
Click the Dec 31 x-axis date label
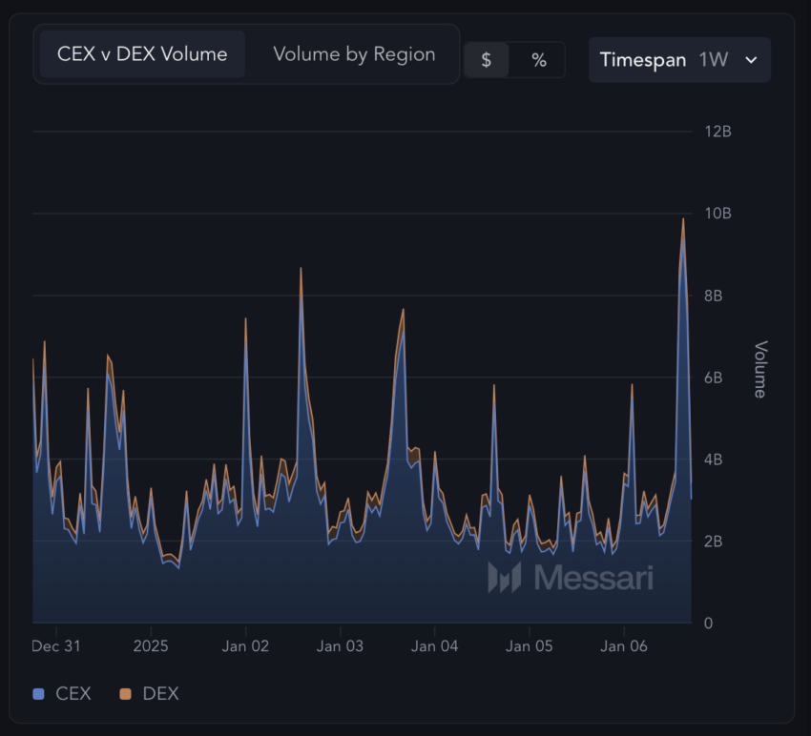point(56,646)
